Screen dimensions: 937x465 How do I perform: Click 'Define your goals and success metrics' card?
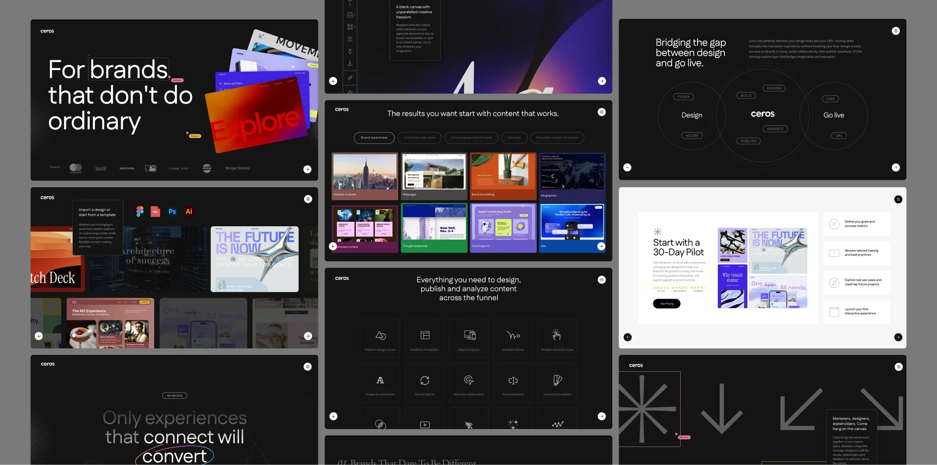(x=857, y=224)
